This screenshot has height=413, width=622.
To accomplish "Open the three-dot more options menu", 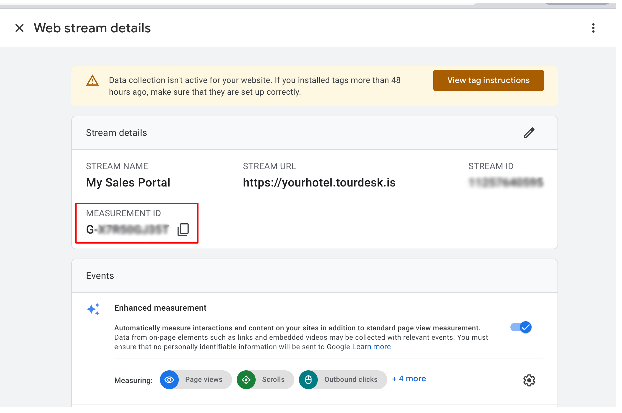I will 593,28.
